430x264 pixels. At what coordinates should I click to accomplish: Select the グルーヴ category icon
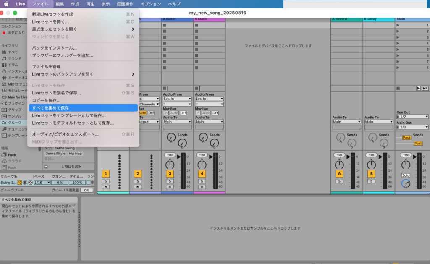tap(4, 123)
